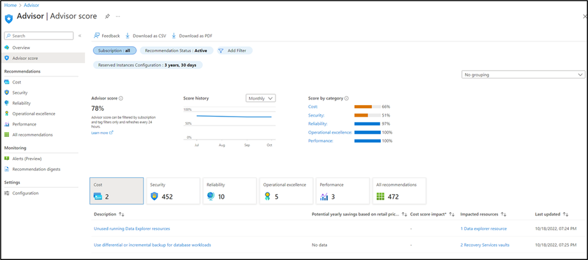Click the Security 51% orange score bar
The image size is (588, 260).
coord(361,115)
